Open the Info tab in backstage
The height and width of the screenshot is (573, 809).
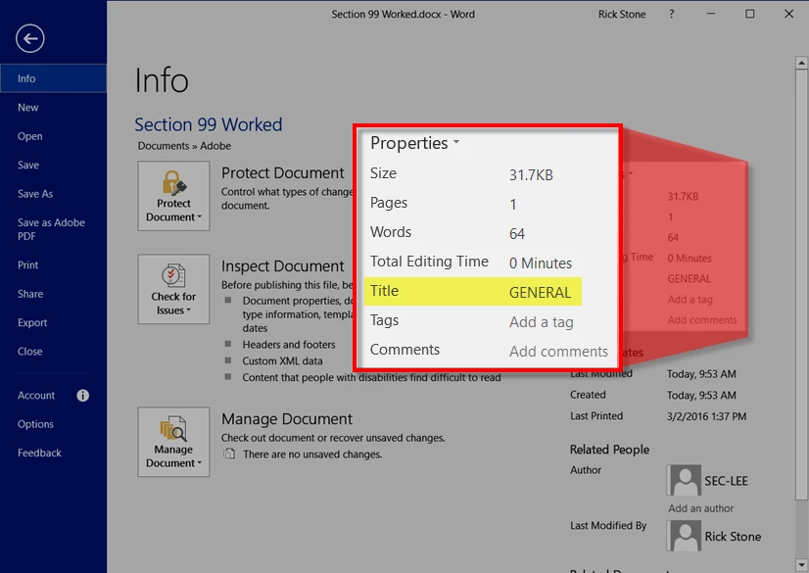pos(53,78)
